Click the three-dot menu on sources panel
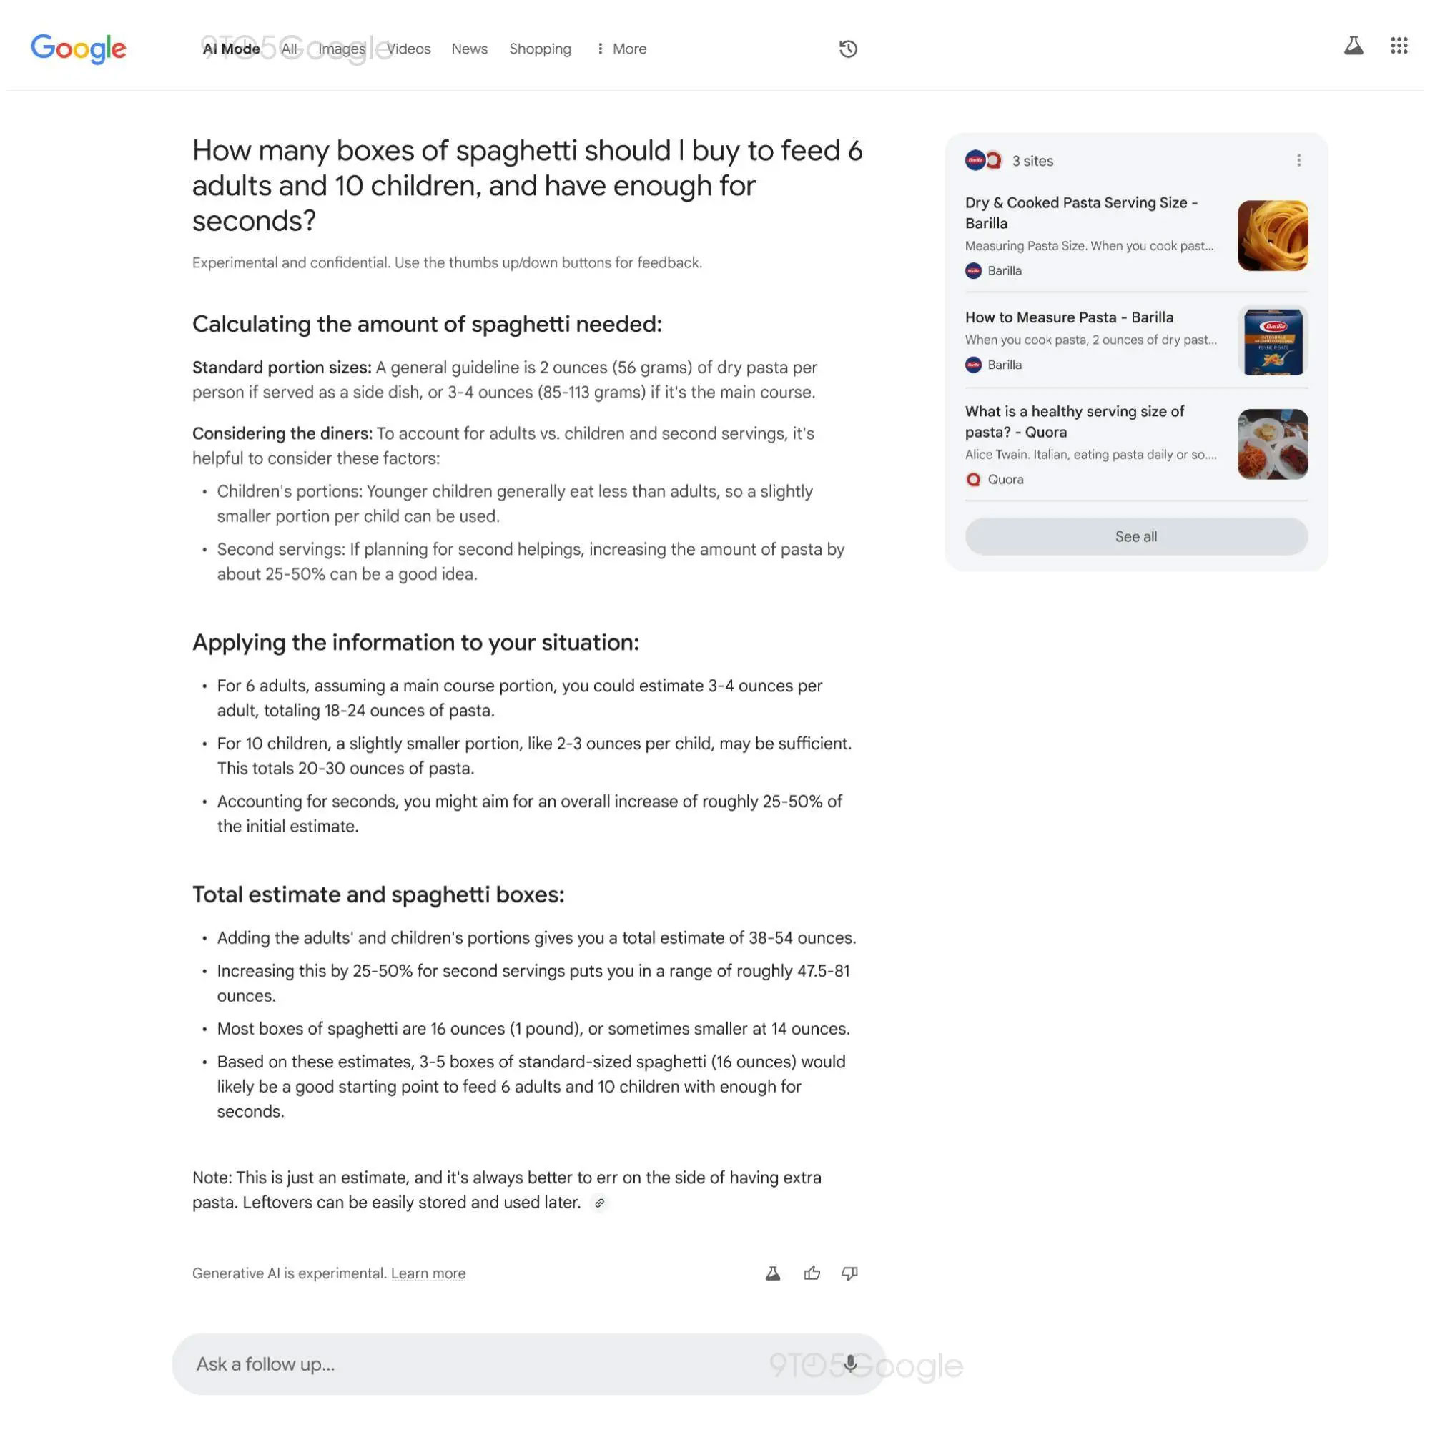Screen dimensions: 1430x1430 click(1298, 159)
